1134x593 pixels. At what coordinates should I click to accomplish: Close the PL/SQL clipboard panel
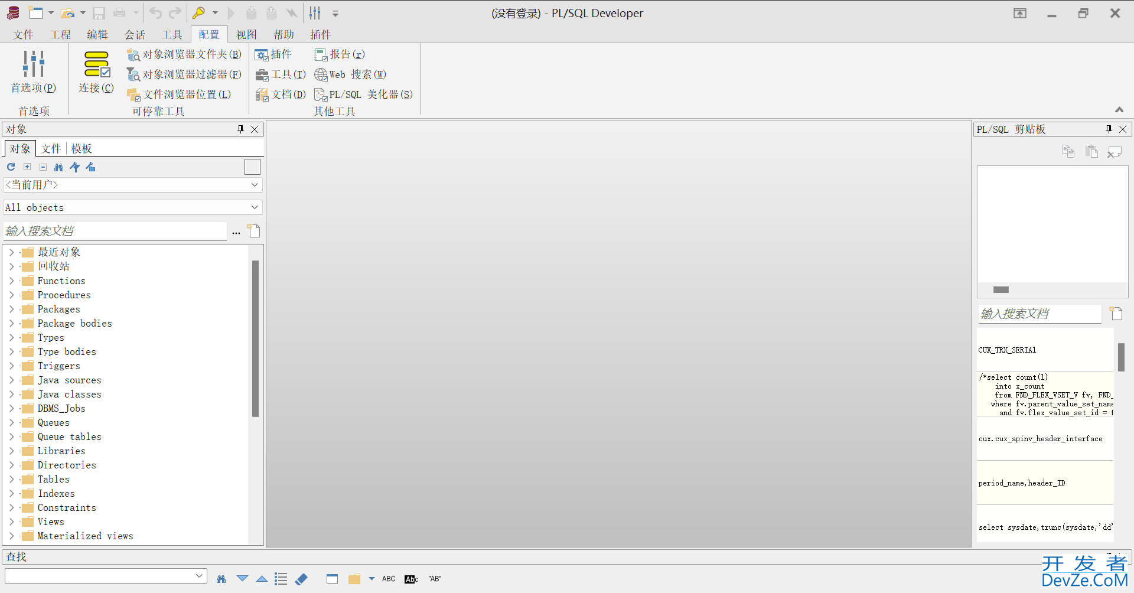pyautogui.click(x=1123, y=129)
